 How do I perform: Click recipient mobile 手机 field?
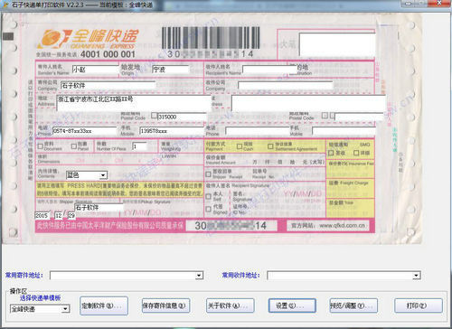[344, 131]
